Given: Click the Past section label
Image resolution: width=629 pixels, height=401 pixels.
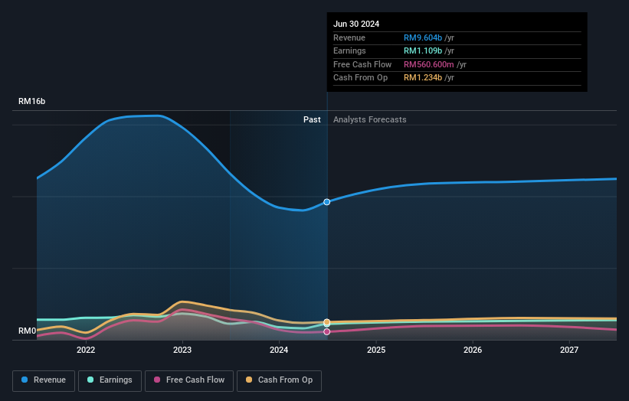Looking at the screenshot, I should coord(312,119).
